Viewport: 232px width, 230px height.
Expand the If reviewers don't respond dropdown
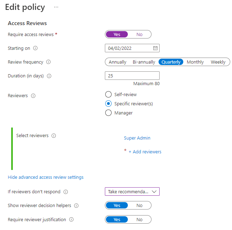pos(132,192)
